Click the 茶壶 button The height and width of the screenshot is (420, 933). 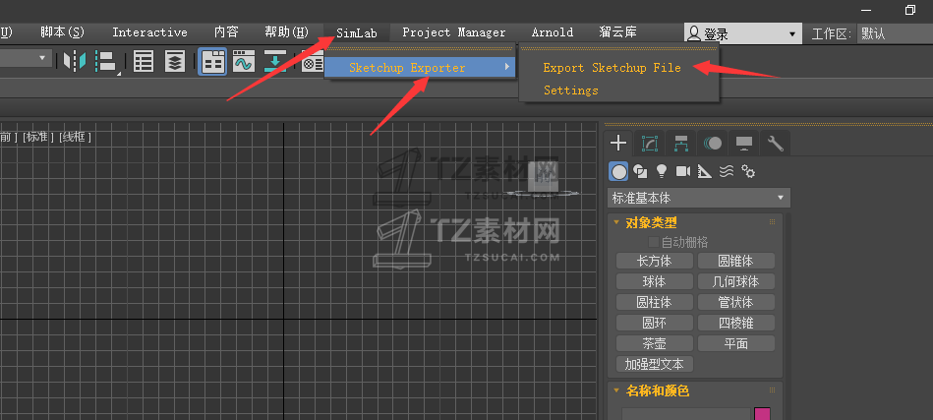click(x=655, y=344)
